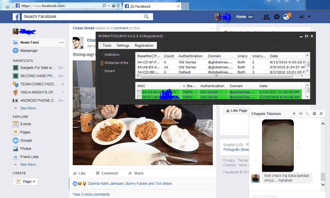Add friends to chat plus icon
The image size is (330, 198).
click(294, 114)
